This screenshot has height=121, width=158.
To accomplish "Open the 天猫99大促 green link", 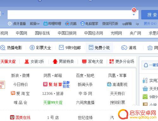I will (x=53, y=102).
